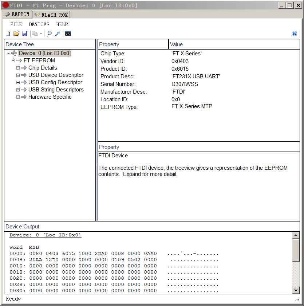Click the EEPROM Type value FT X-Series MTP
The height and width of the screenshot is (306, 304).
pyautogui.click(x=192, y=106)
